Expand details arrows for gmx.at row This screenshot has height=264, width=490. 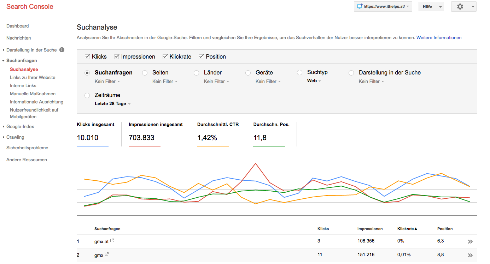[470, 242]
